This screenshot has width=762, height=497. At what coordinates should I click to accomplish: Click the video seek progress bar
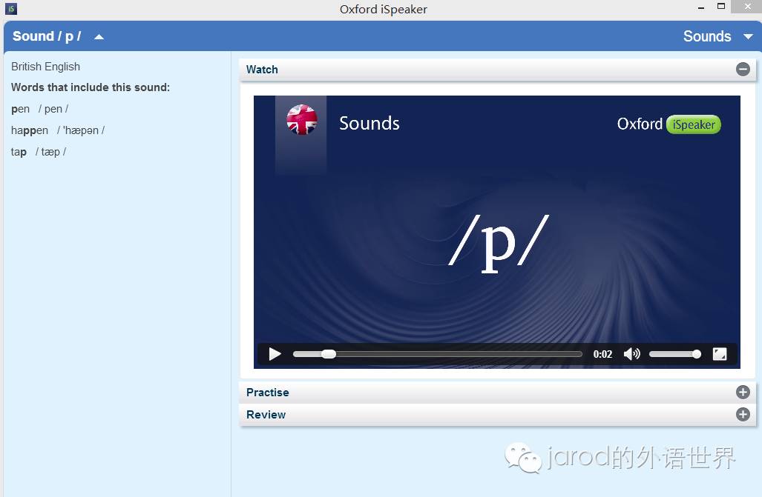click(437, 354)
